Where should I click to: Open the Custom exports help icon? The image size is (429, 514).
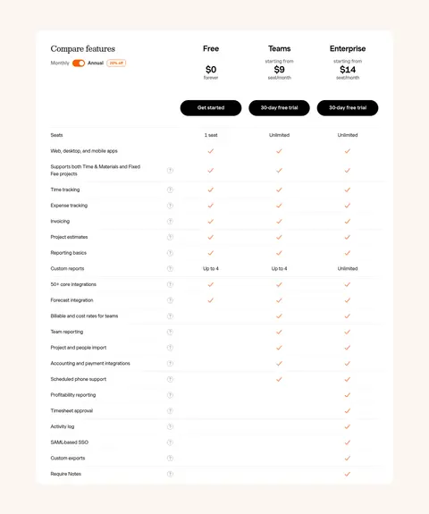point(170,458)
